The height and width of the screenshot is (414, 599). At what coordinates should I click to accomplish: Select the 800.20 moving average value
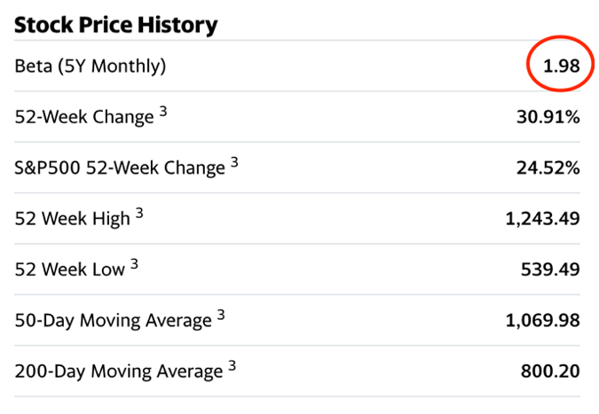click(x=550, y=371)
